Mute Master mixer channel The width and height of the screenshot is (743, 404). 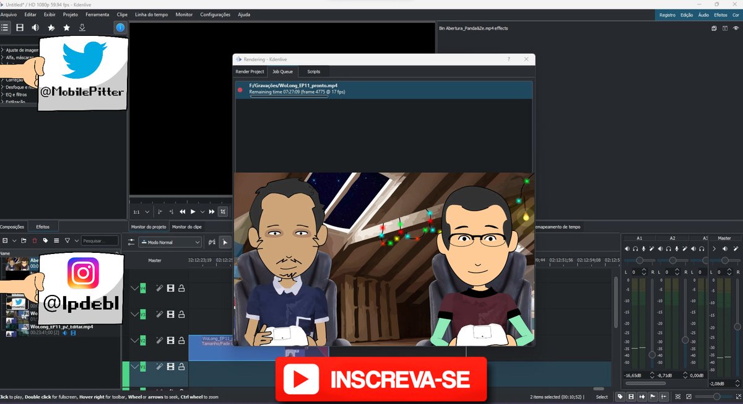coord(725,248)
